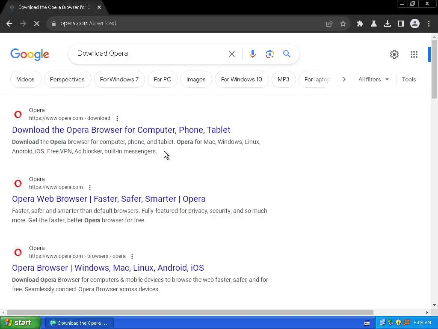Click the Google logo

(x=30, y=54)
